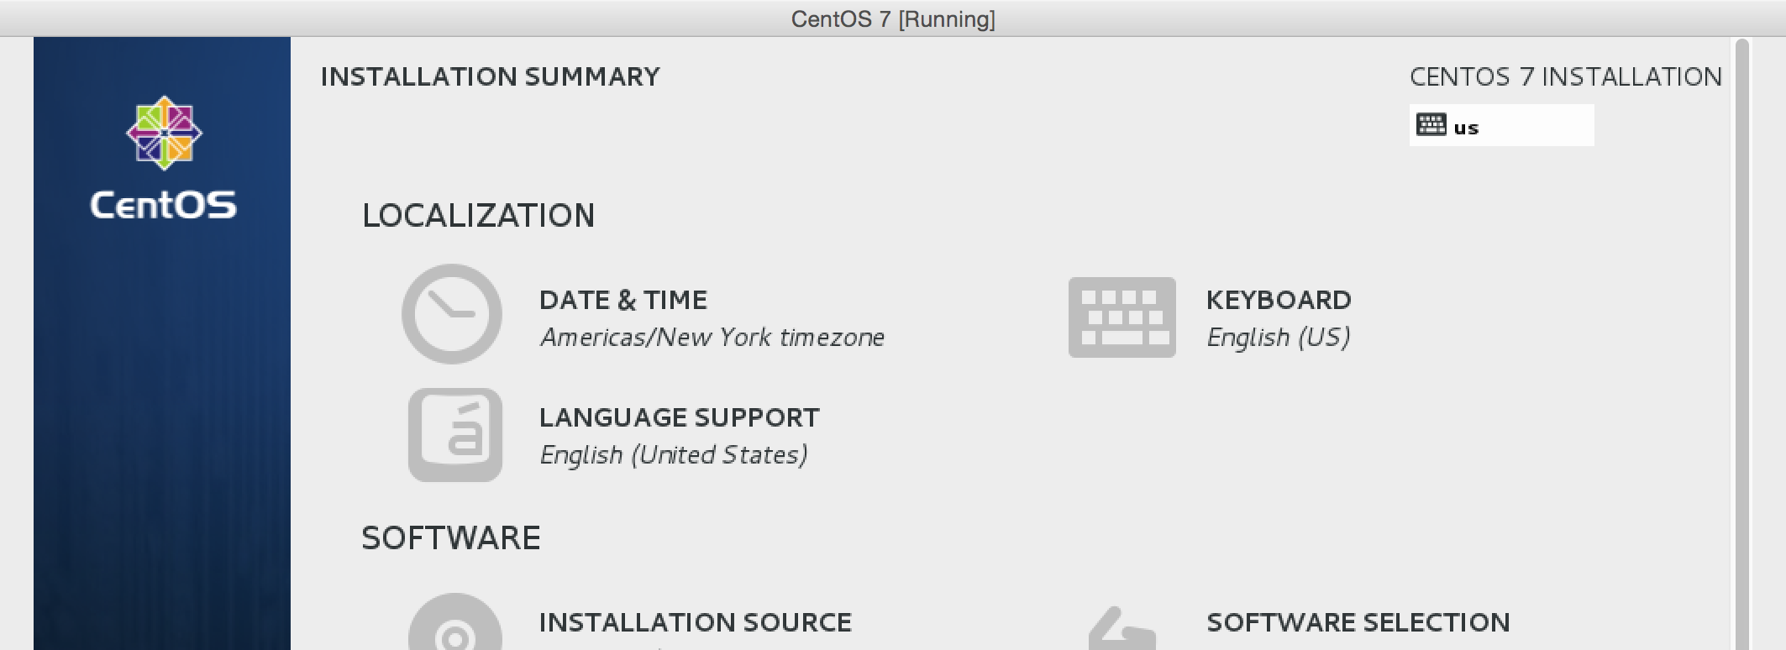Click Americas/New York timezone text

pyautogui.click(x=712, y=338)
